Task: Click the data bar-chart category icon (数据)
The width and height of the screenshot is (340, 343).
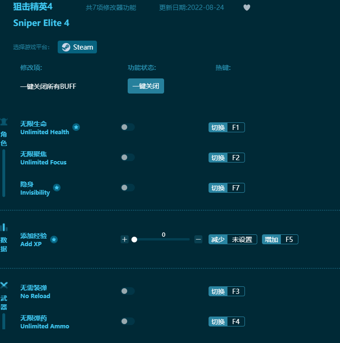Action: [4, 227]
